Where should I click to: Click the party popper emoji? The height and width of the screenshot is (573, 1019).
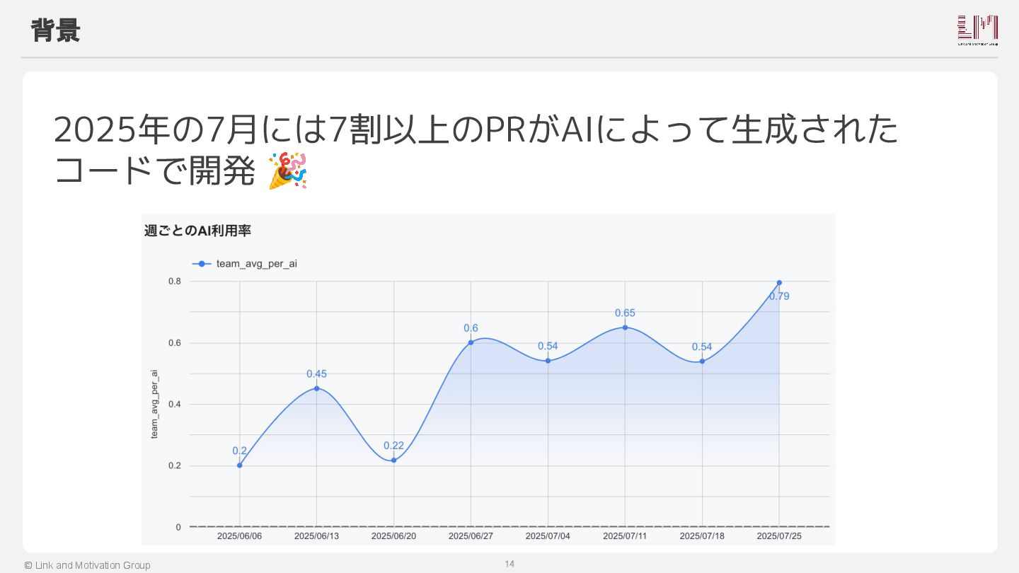tap(287, 170)
